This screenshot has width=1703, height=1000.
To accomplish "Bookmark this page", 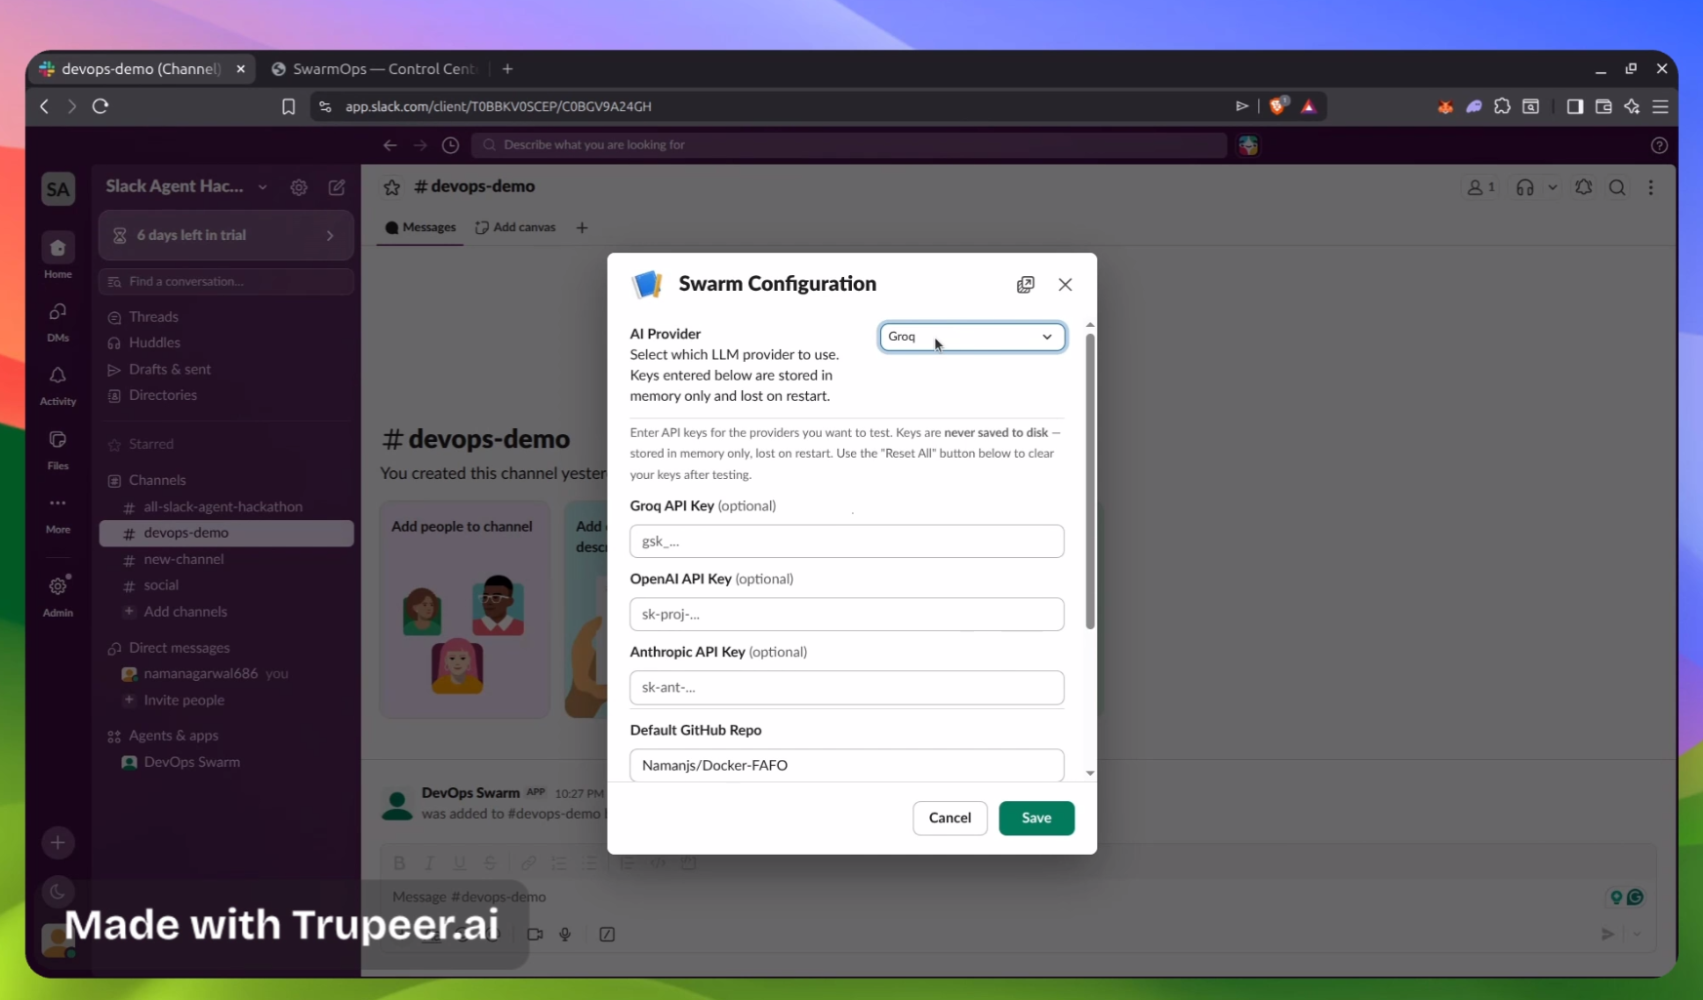I will coord(289,106).
